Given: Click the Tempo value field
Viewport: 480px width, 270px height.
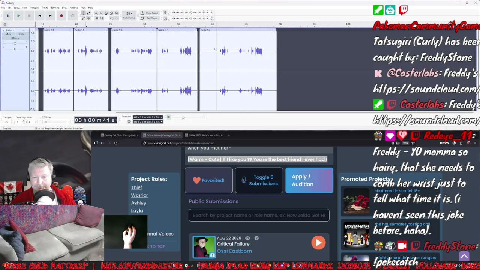Looking at the screenshot, I should (7, 122).
